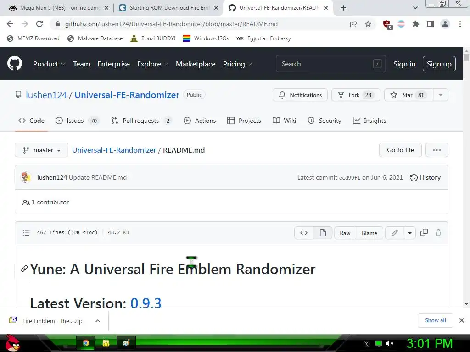470x352 pixels.
Task: Open the Star lists dropdown arrow
Action: click(x=440, y=95)
